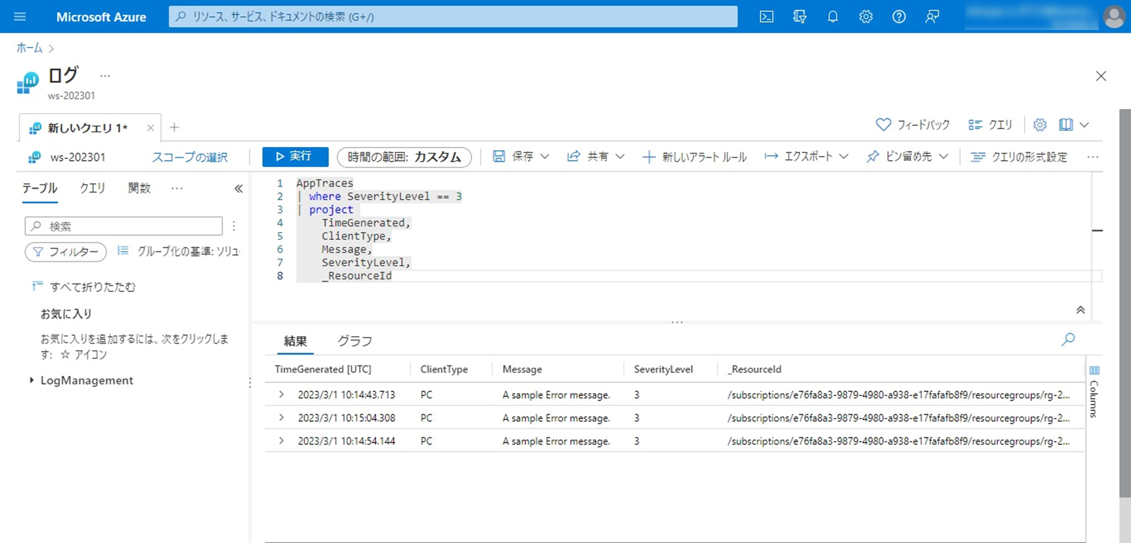Expand the ピン留め先 dropdown arrow

click(943, 157)
